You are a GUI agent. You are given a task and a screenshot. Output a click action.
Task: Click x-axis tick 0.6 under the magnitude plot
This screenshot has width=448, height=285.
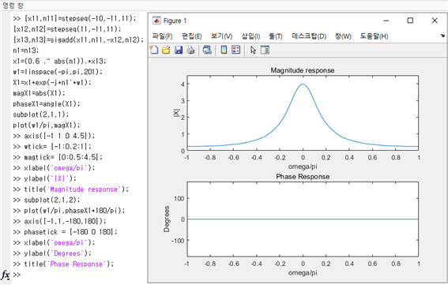(372, 158)
